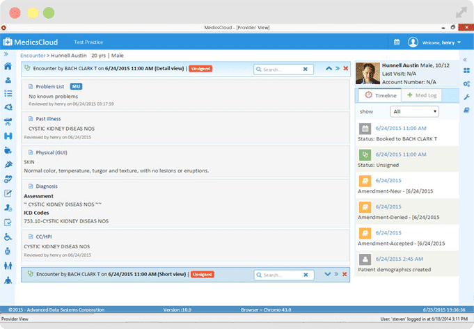Click the blue H icon in left sidebar
Screen dimensions: 474x329
[x=8, y=136]
